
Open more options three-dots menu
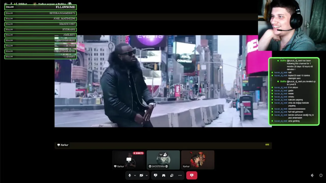click(180, 175)
